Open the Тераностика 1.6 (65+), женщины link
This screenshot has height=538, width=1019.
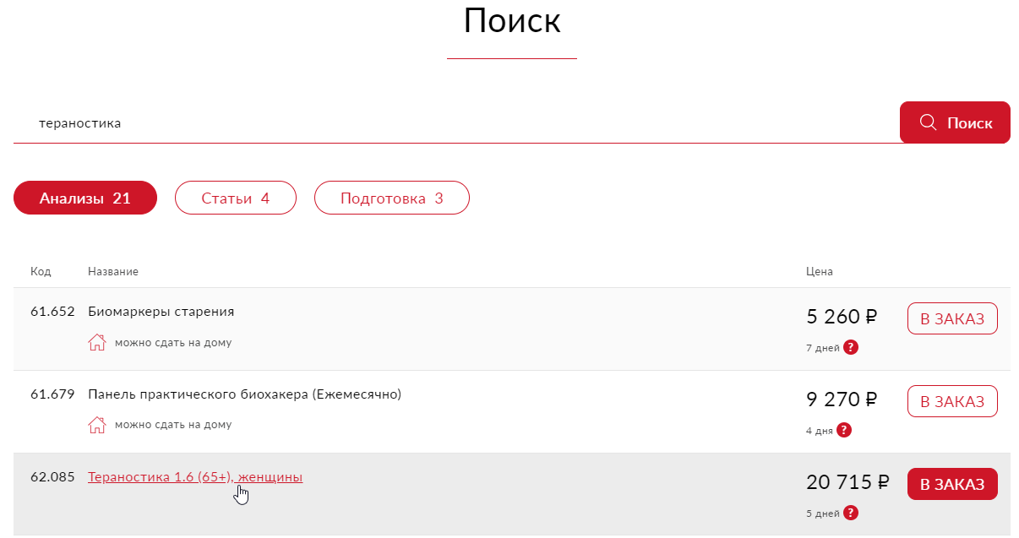[195, 477]
